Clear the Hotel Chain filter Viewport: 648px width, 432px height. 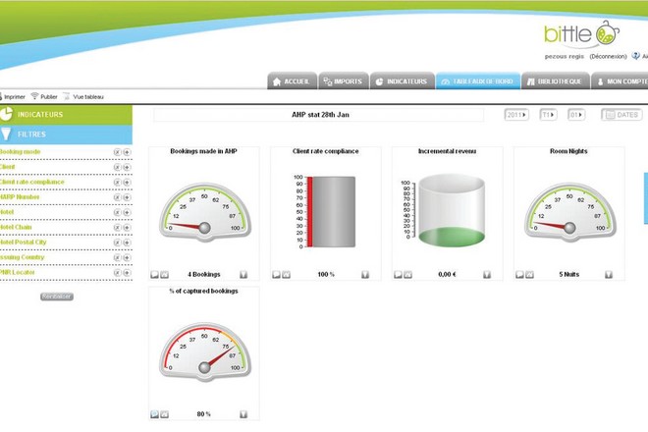pos(117,227)
